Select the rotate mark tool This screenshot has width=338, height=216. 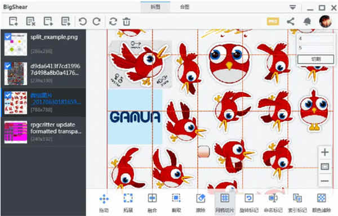(x=249, y=203)
